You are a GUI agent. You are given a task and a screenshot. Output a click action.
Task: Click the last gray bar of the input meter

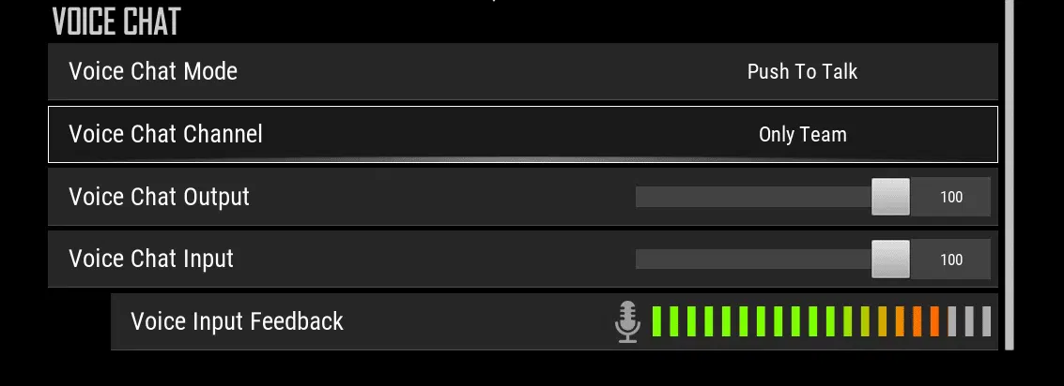(x=987, y=321)
